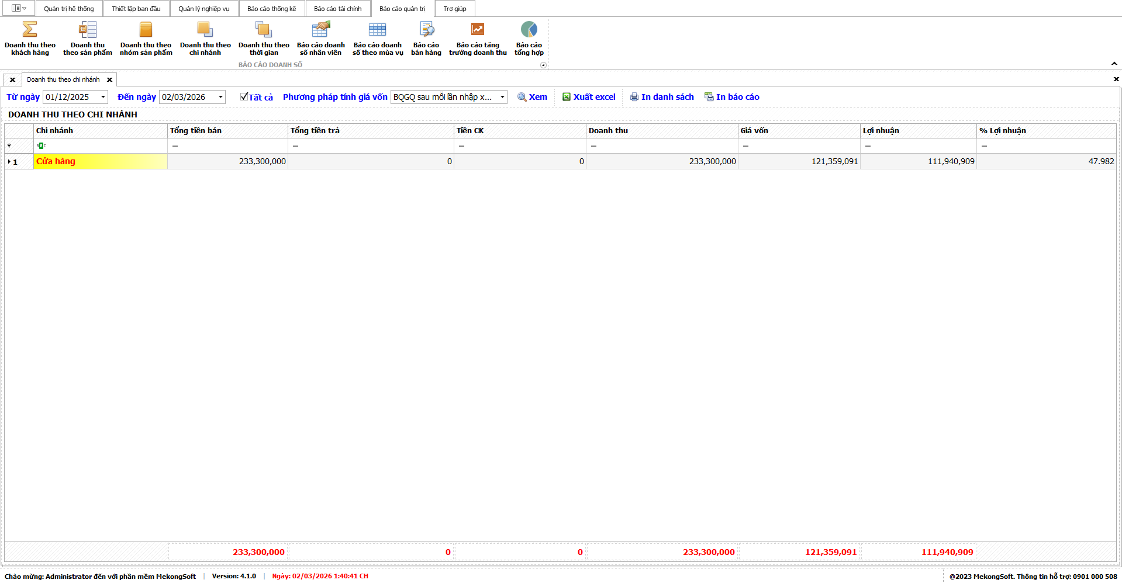
Task: Open the Đến ngày date dropdown
Action: pyautogui.click(x=220, y=97)
